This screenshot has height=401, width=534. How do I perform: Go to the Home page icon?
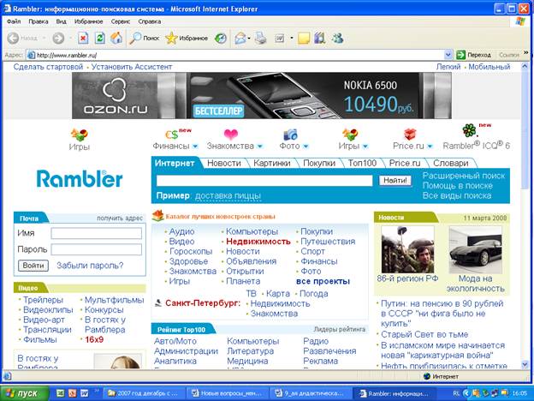pyautogui.click(x=116, y=39)
